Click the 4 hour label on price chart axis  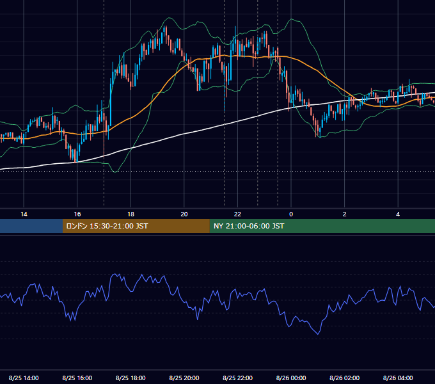(398, 214)
